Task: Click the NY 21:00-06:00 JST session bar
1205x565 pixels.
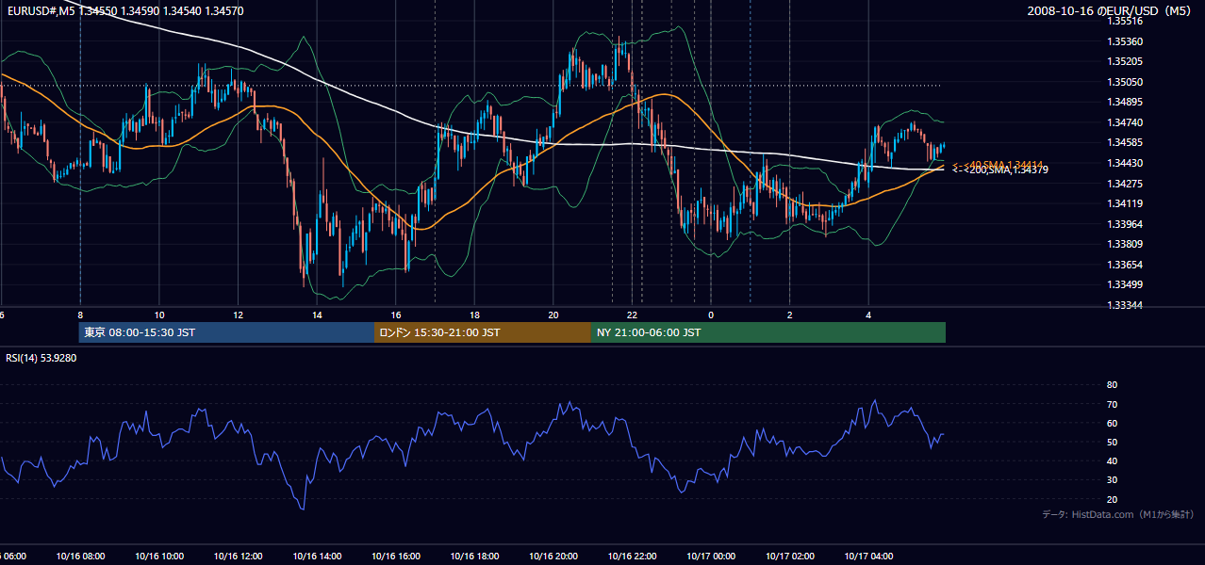Action: 768,332
